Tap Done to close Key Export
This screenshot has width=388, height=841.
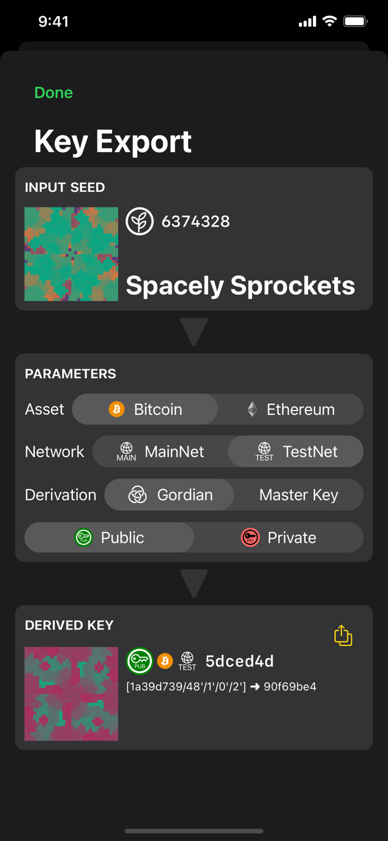tap(53, 93)
